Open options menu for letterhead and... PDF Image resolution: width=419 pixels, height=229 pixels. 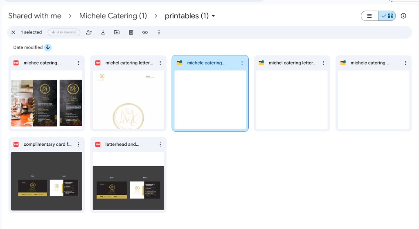(160, 145)
